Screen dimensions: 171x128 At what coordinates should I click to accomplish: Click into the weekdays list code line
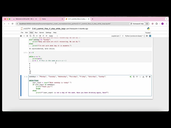click(x=67, y=77)
